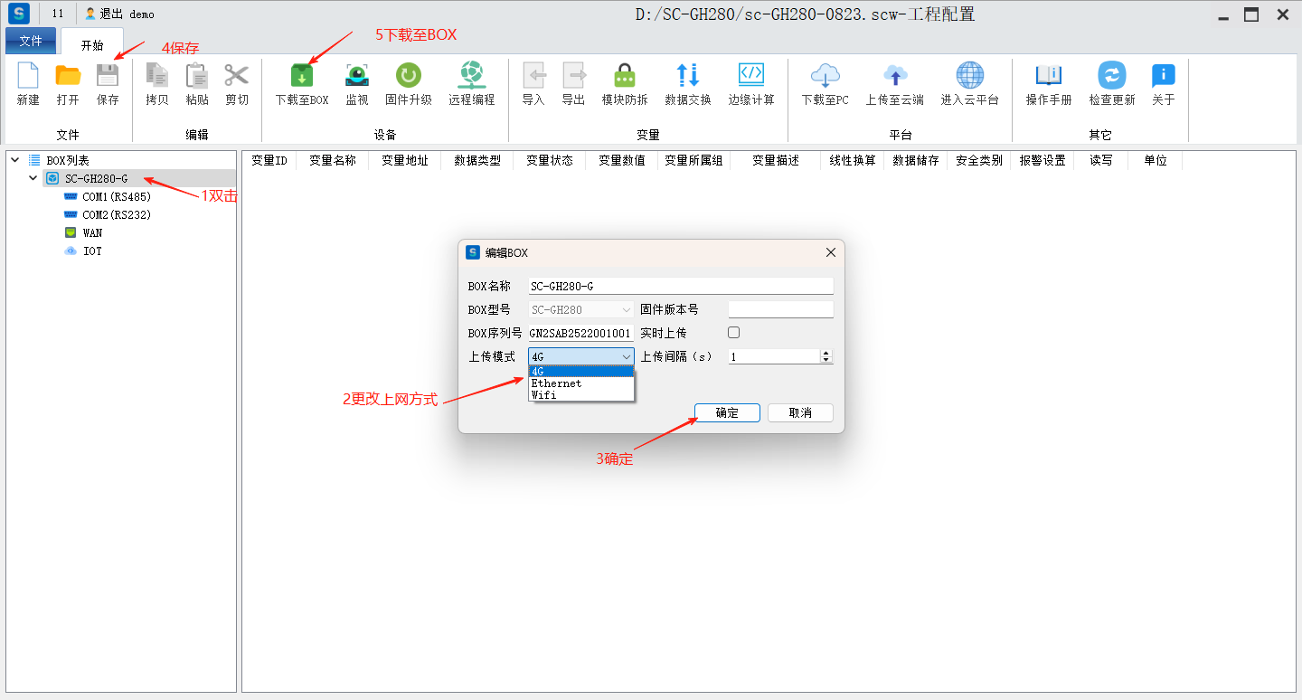Open the 文件 menu tab
1302x700 pixels.
click(x=31, y=42)
